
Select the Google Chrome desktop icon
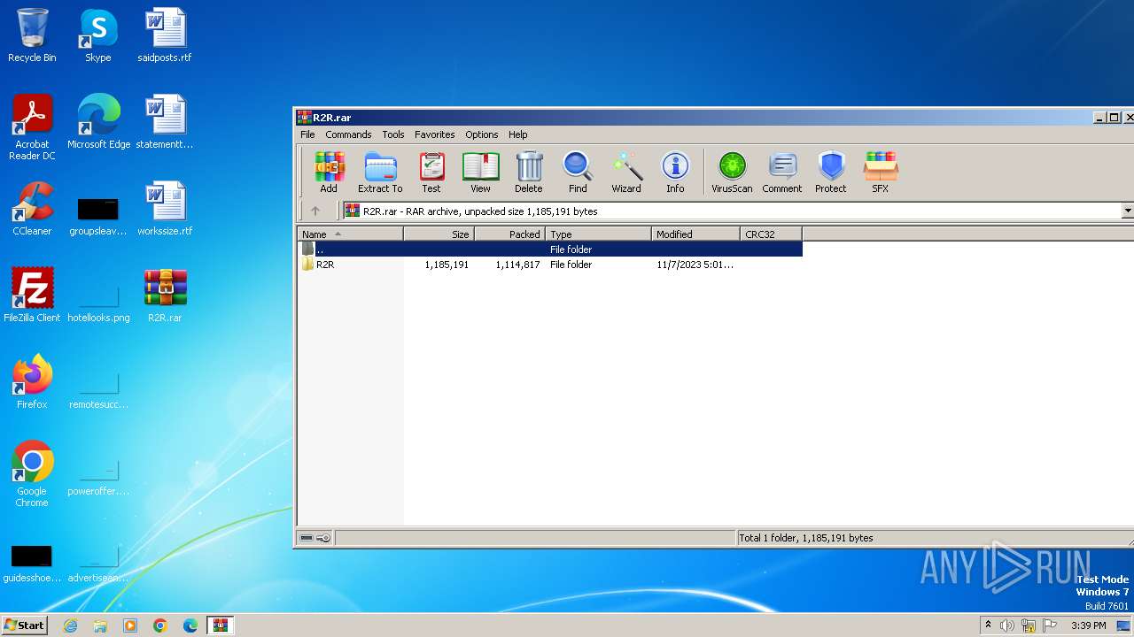click(x=32, y=474)
